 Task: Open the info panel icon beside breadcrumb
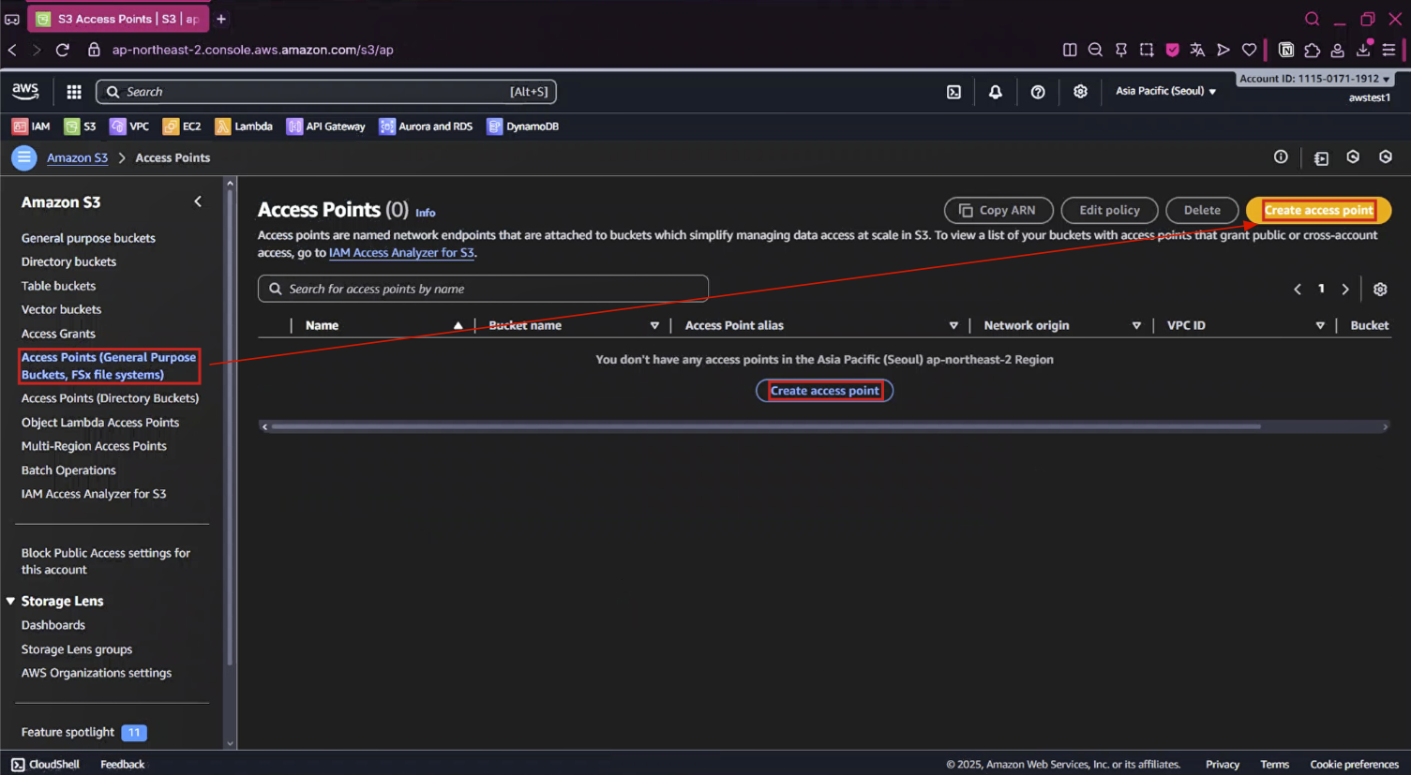tap(1281, 157)
